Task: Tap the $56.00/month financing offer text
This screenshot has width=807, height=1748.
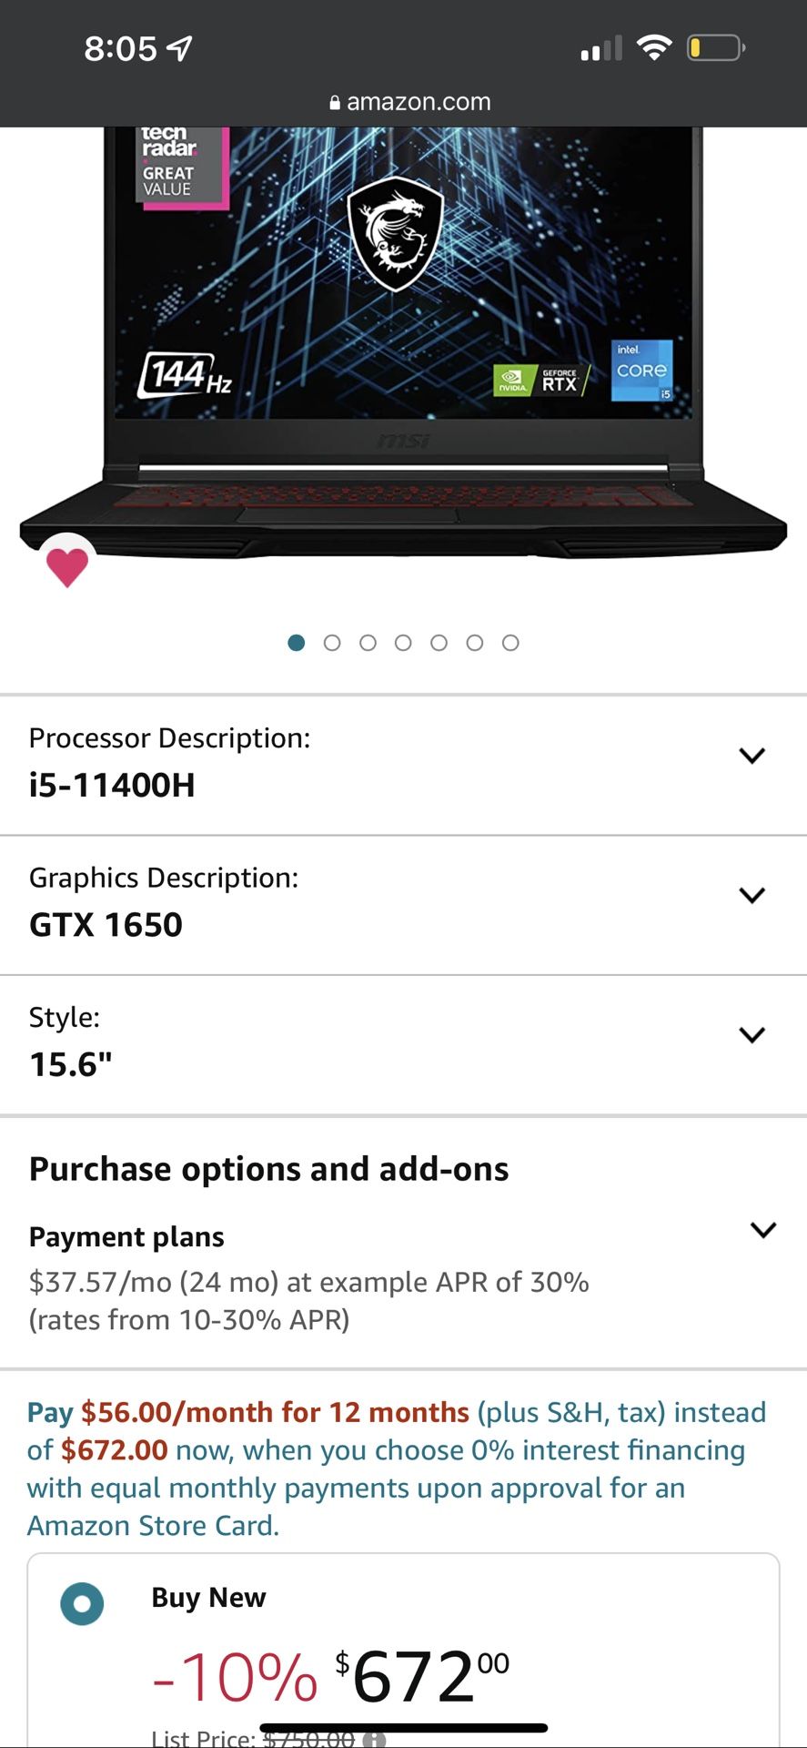Action: click(x=272, y=1412)
